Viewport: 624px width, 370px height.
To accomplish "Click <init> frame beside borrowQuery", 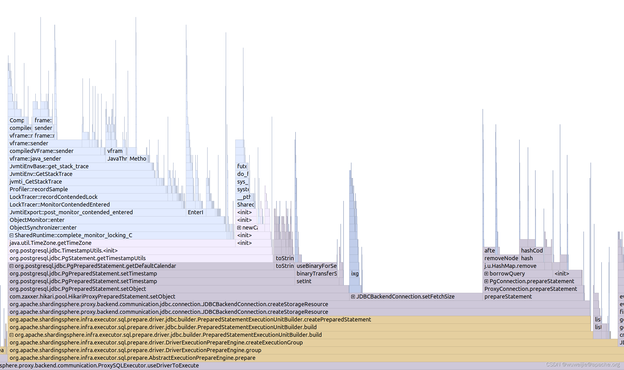I will pyautogui.click(x=567, y=274).
